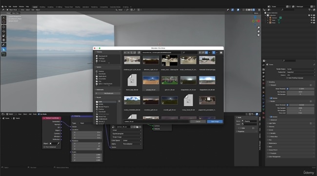Toggle Open Shading Language checkbox
This screenshot has width=317, height=176.
click(x=287, y=78)
